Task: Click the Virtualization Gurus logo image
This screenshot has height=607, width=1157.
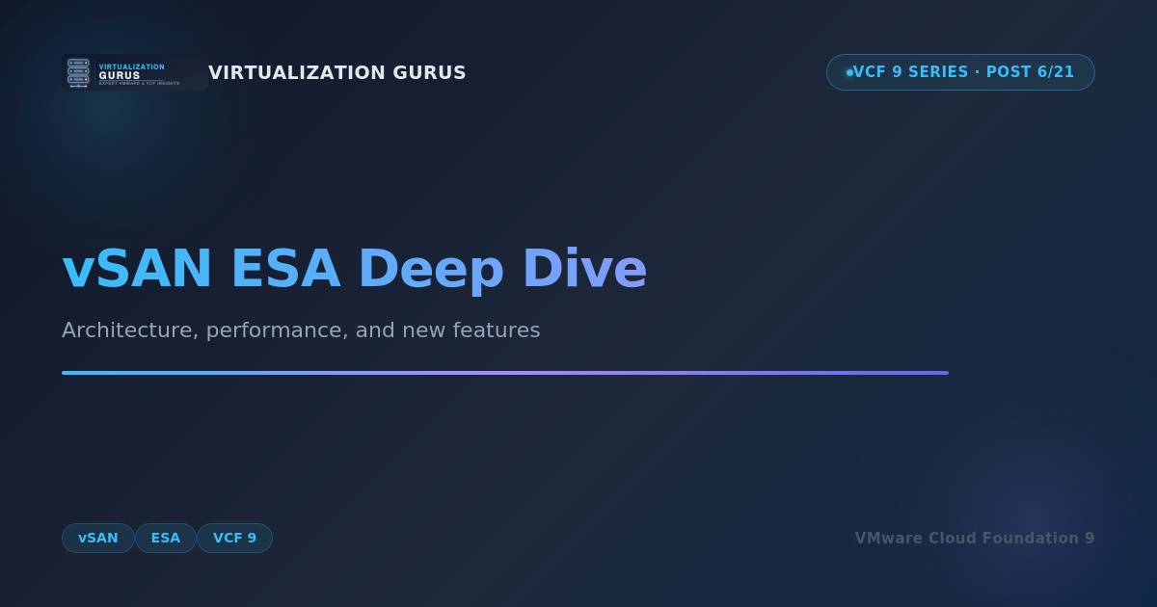Action: click(x=135, y=72)
